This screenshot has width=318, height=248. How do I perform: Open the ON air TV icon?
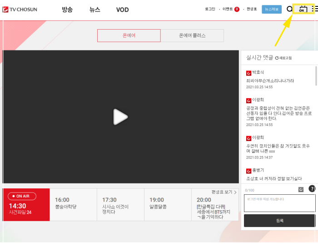point(303,9)
